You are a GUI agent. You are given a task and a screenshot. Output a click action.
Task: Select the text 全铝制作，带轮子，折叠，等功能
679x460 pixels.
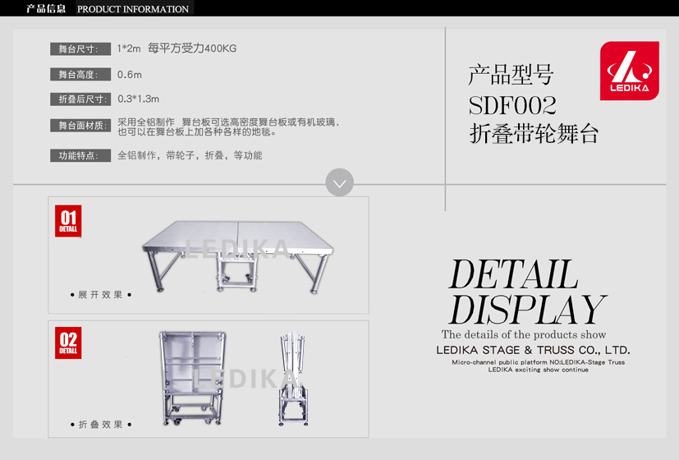click(x=190, y=155)
